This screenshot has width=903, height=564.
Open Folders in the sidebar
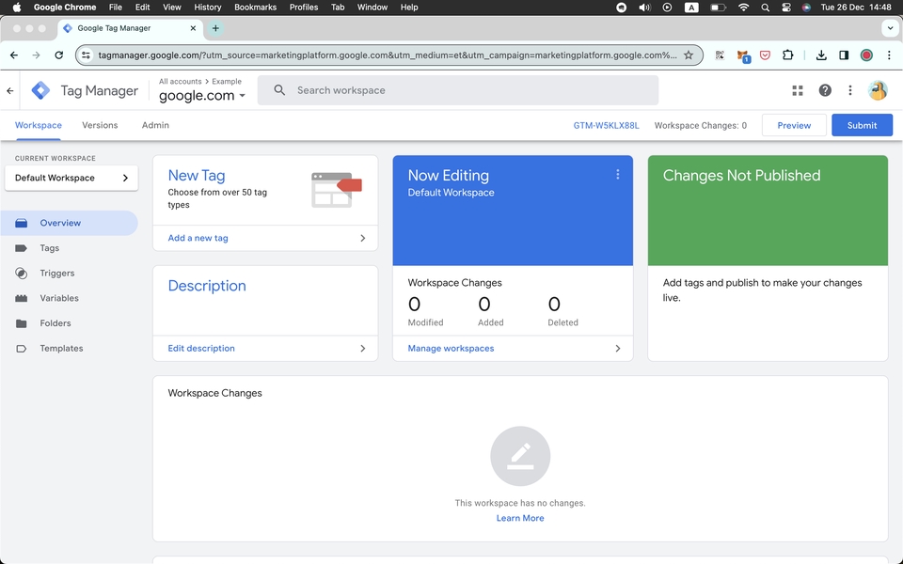click(x=69, y=322)
